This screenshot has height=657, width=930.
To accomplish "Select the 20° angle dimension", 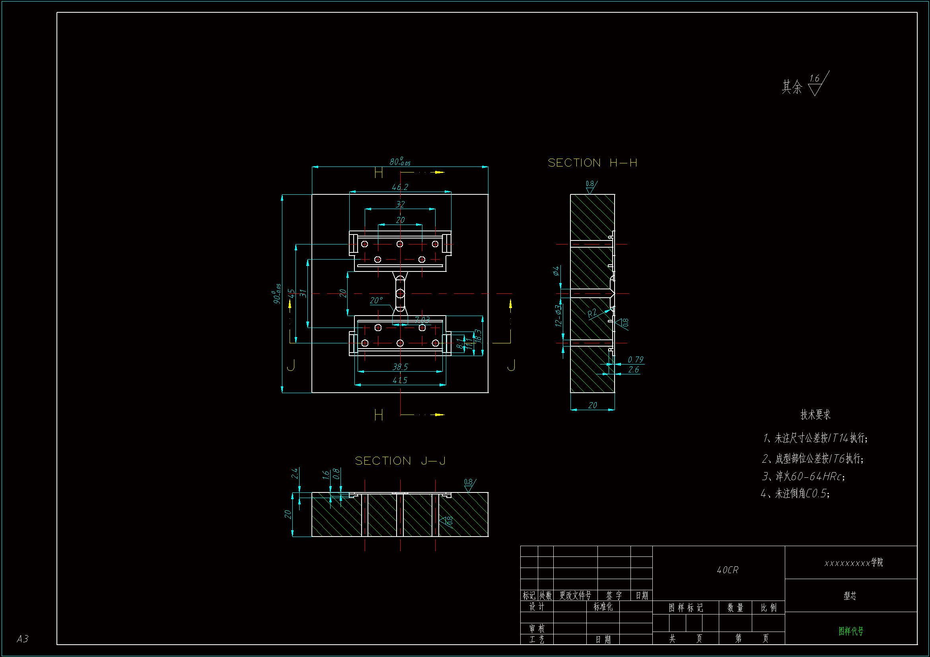I will pos(376,300).
